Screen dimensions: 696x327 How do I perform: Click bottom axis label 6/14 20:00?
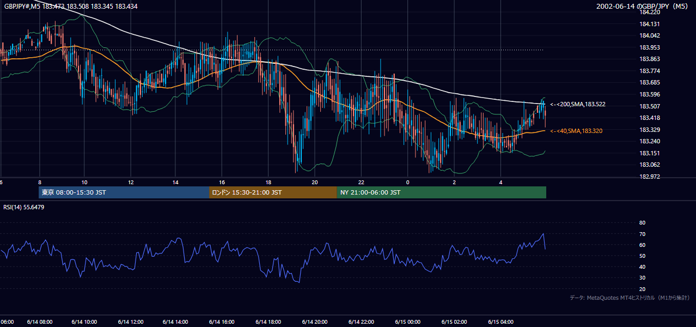pyautogui.click(x=315, y=322)
